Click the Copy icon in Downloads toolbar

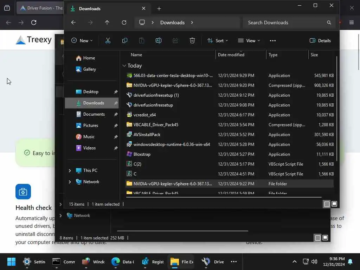(125, 41)
